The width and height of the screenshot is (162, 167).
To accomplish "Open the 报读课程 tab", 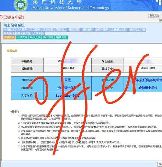I will (x=75, y=30).
